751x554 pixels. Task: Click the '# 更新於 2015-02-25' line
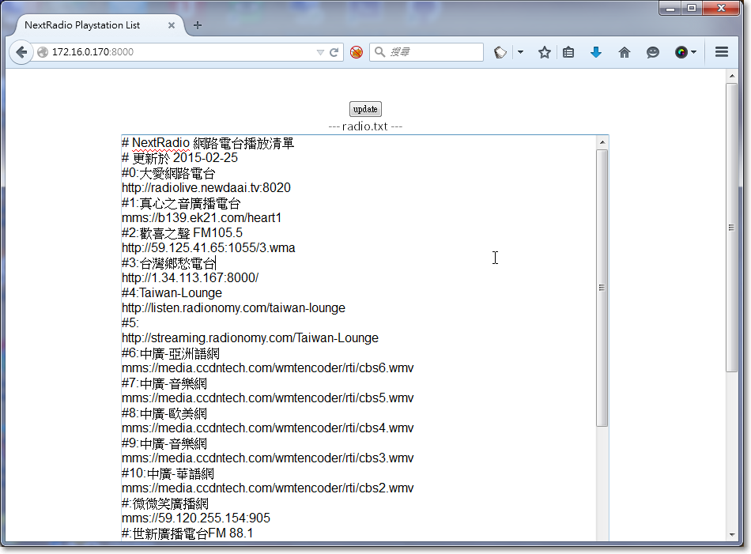click(179, 157)
